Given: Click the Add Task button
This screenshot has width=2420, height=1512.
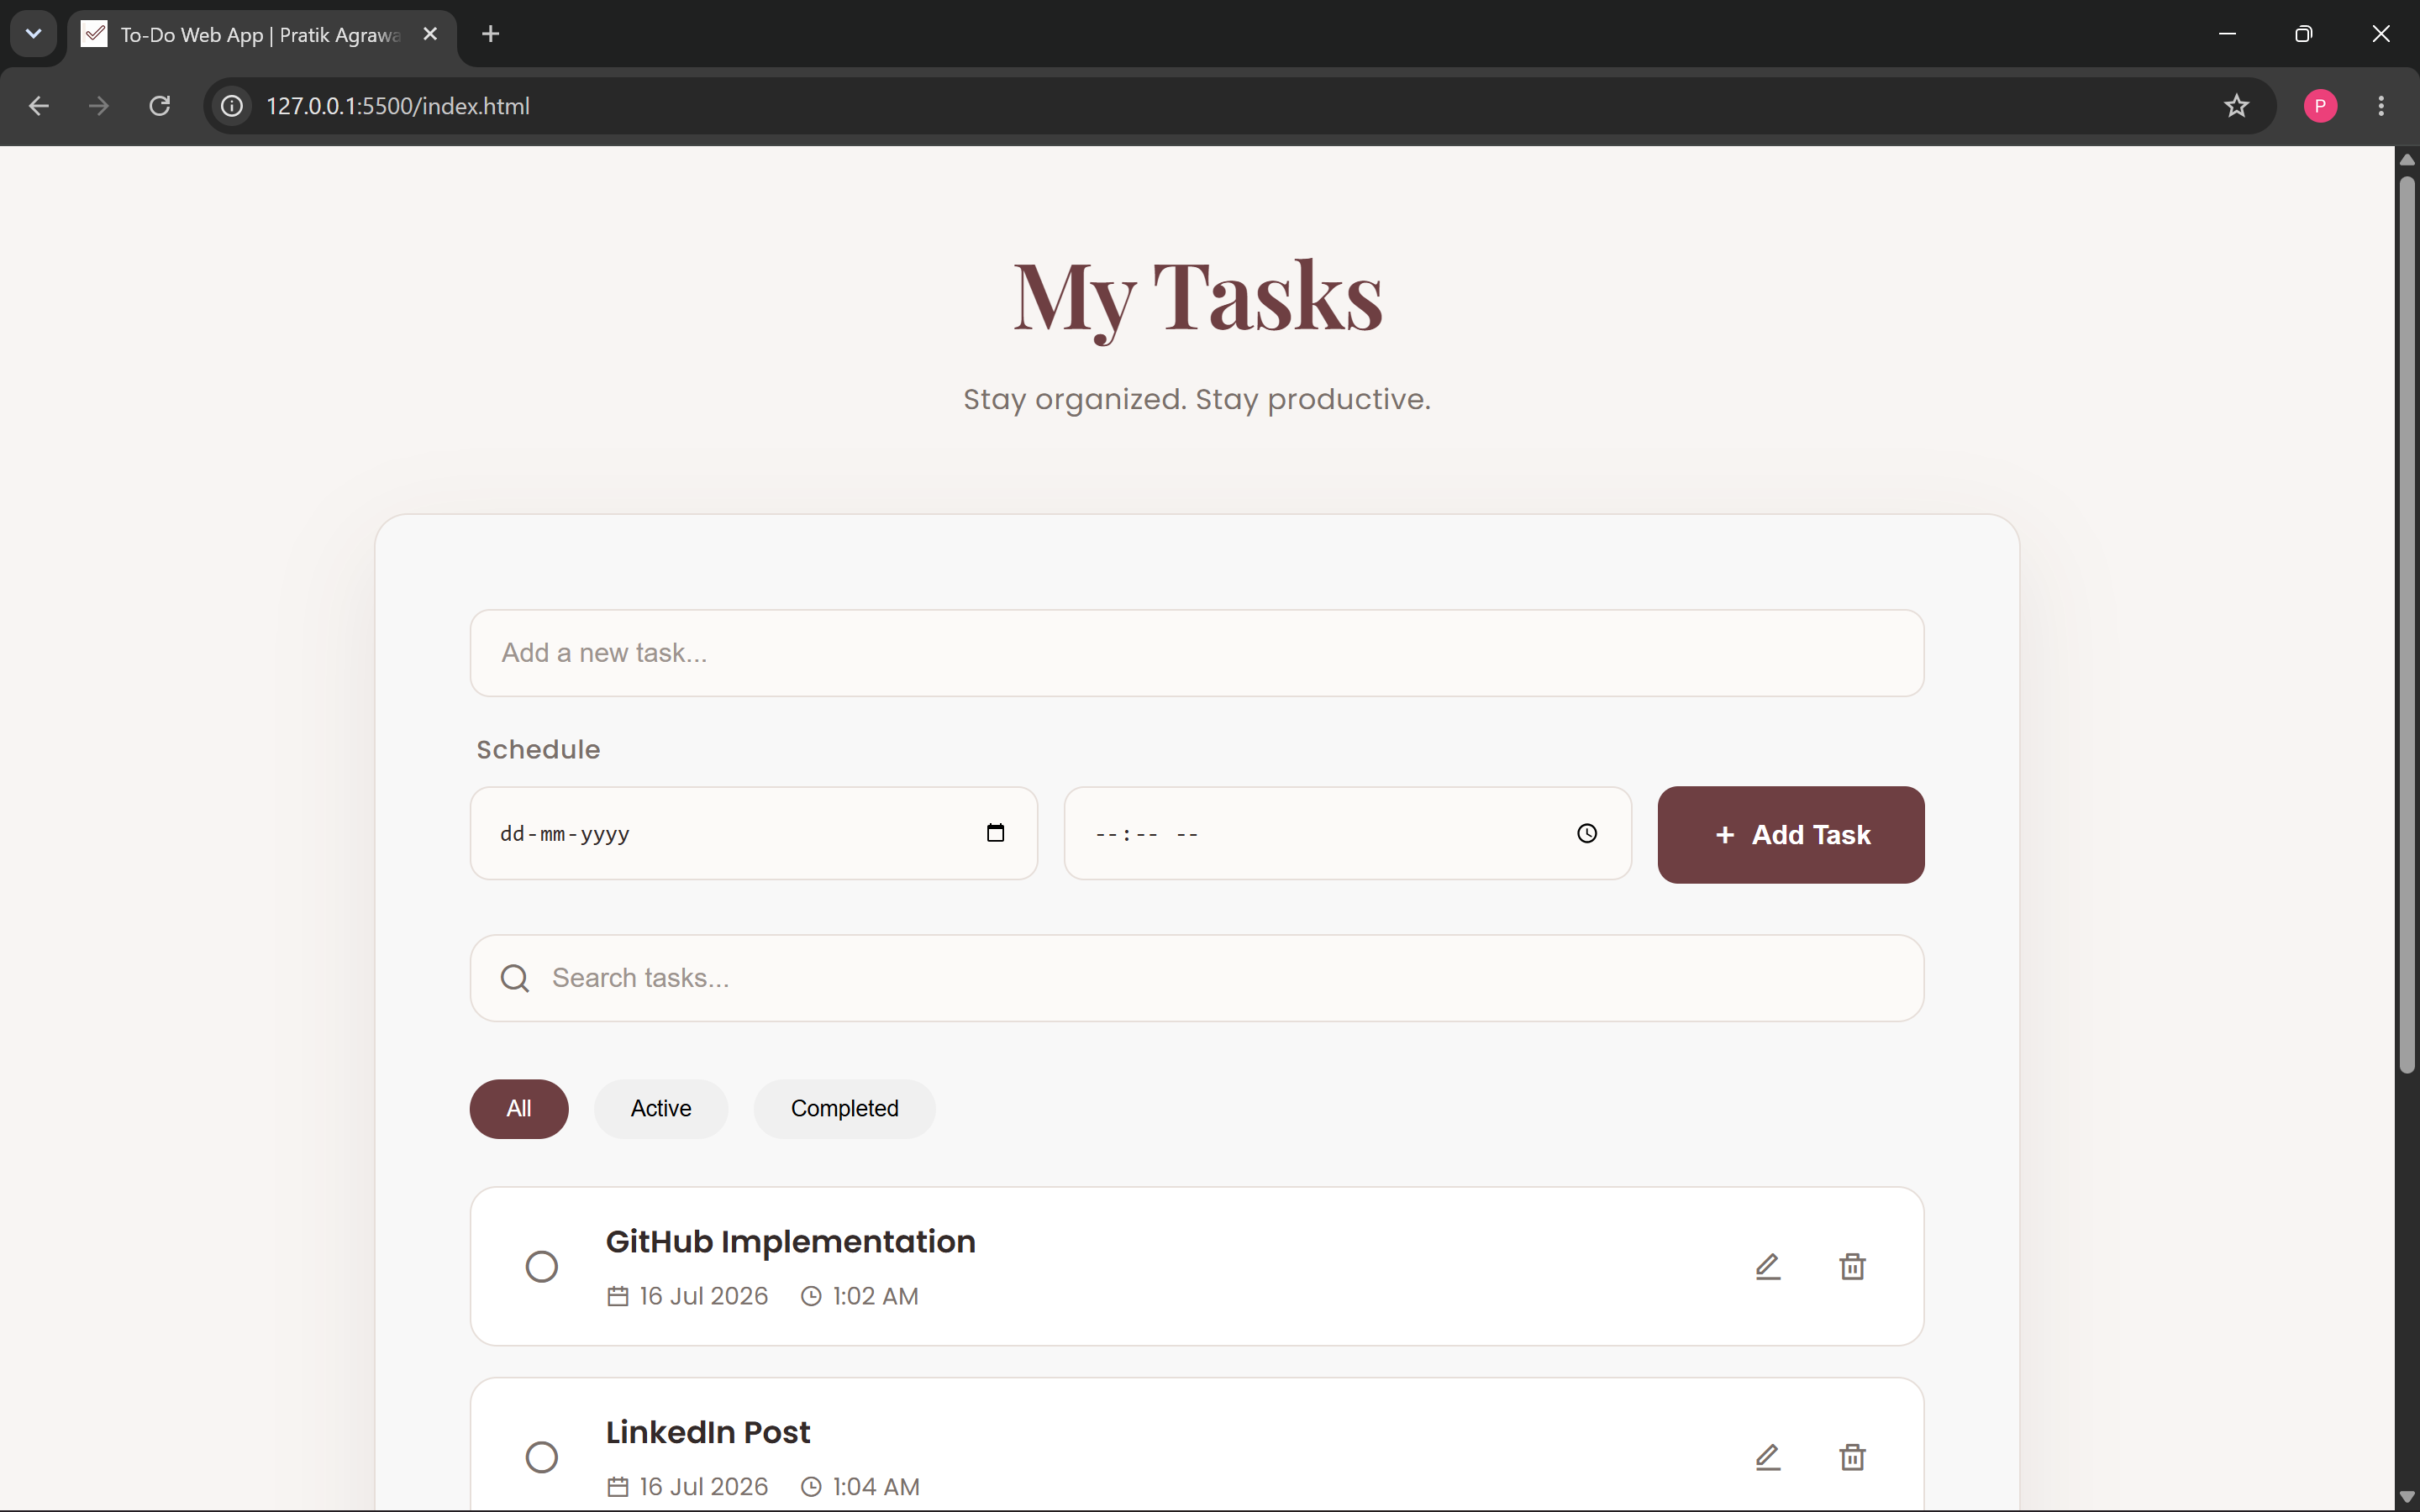Looking at the screenshot, I should coord(1791,835).
